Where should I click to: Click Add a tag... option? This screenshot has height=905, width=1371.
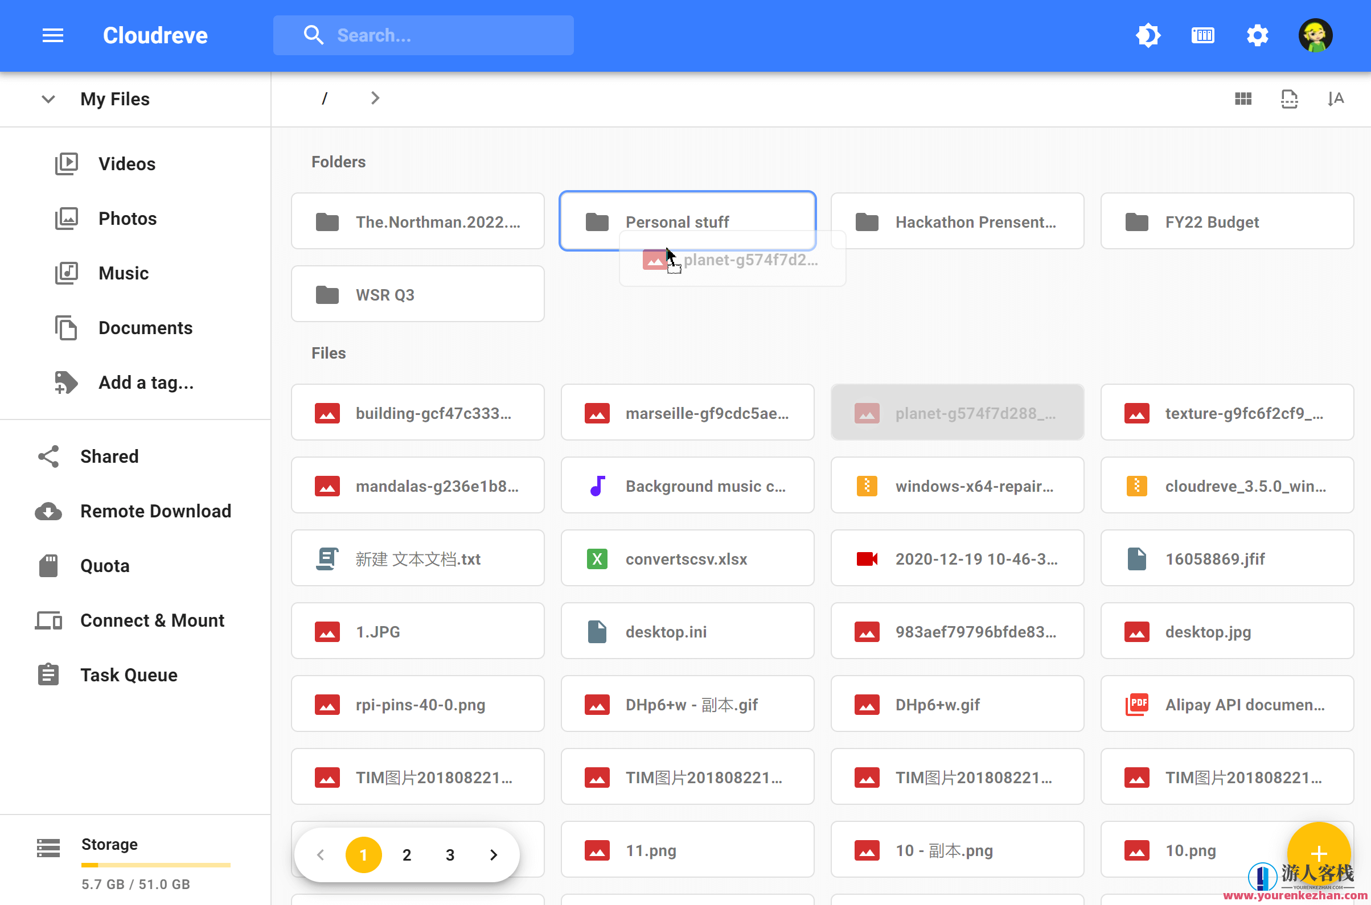pos(146,382)
